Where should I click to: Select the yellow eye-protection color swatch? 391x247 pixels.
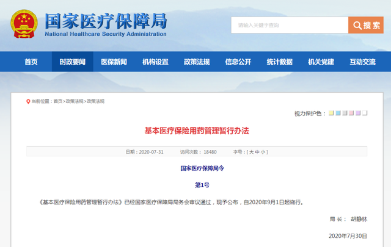pyautogui.click(x=331, y=113)
